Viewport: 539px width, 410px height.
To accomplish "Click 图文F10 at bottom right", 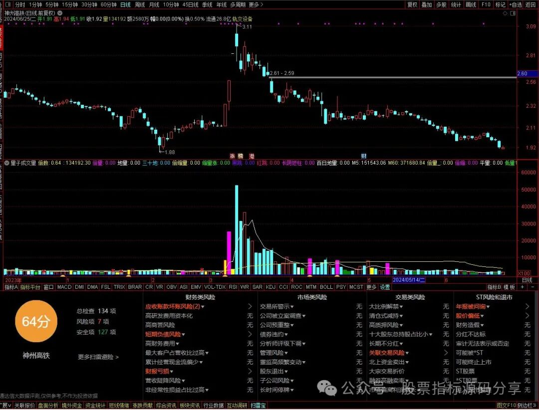I will pos(507,406).
